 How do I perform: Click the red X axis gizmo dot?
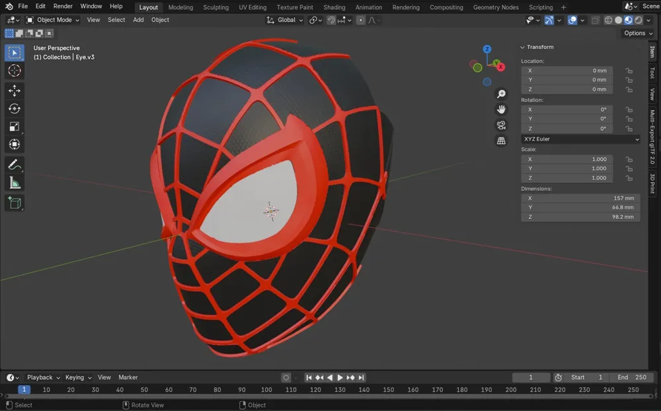[x=501, y=67]
